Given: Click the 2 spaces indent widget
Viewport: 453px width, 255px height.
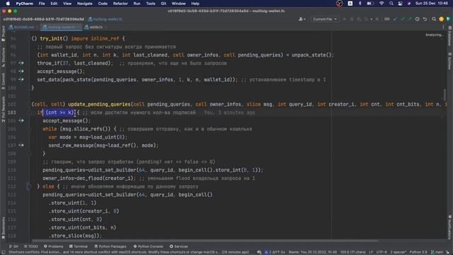Looking at the screenshot, I should pos(398,252).
